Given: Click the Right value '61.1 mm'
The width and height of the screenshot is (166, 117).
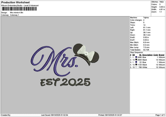Looking at the screenshot, I should pyautogui.click(x=147, y=30).
